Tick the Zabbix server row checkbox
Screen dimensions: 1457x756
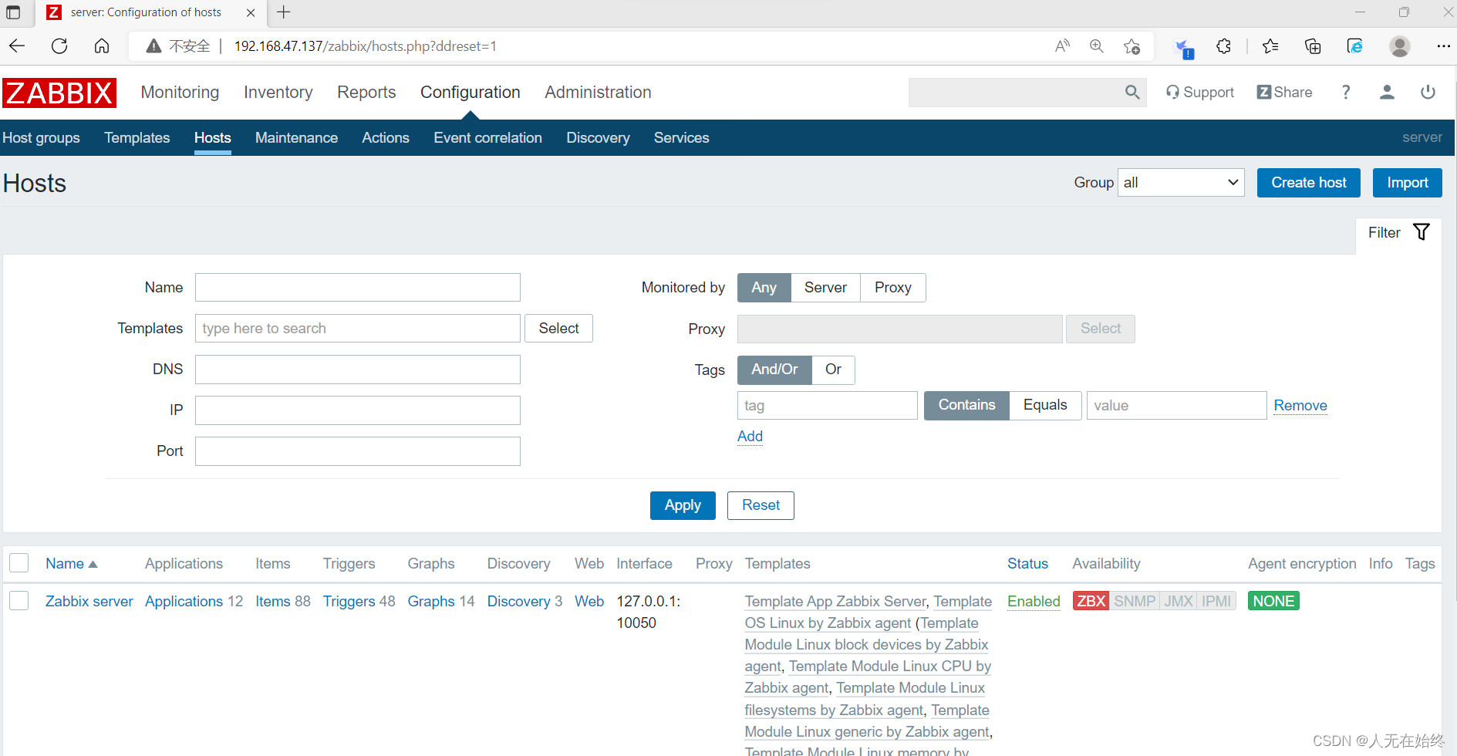pyautogui.click(x=19, y=600)
